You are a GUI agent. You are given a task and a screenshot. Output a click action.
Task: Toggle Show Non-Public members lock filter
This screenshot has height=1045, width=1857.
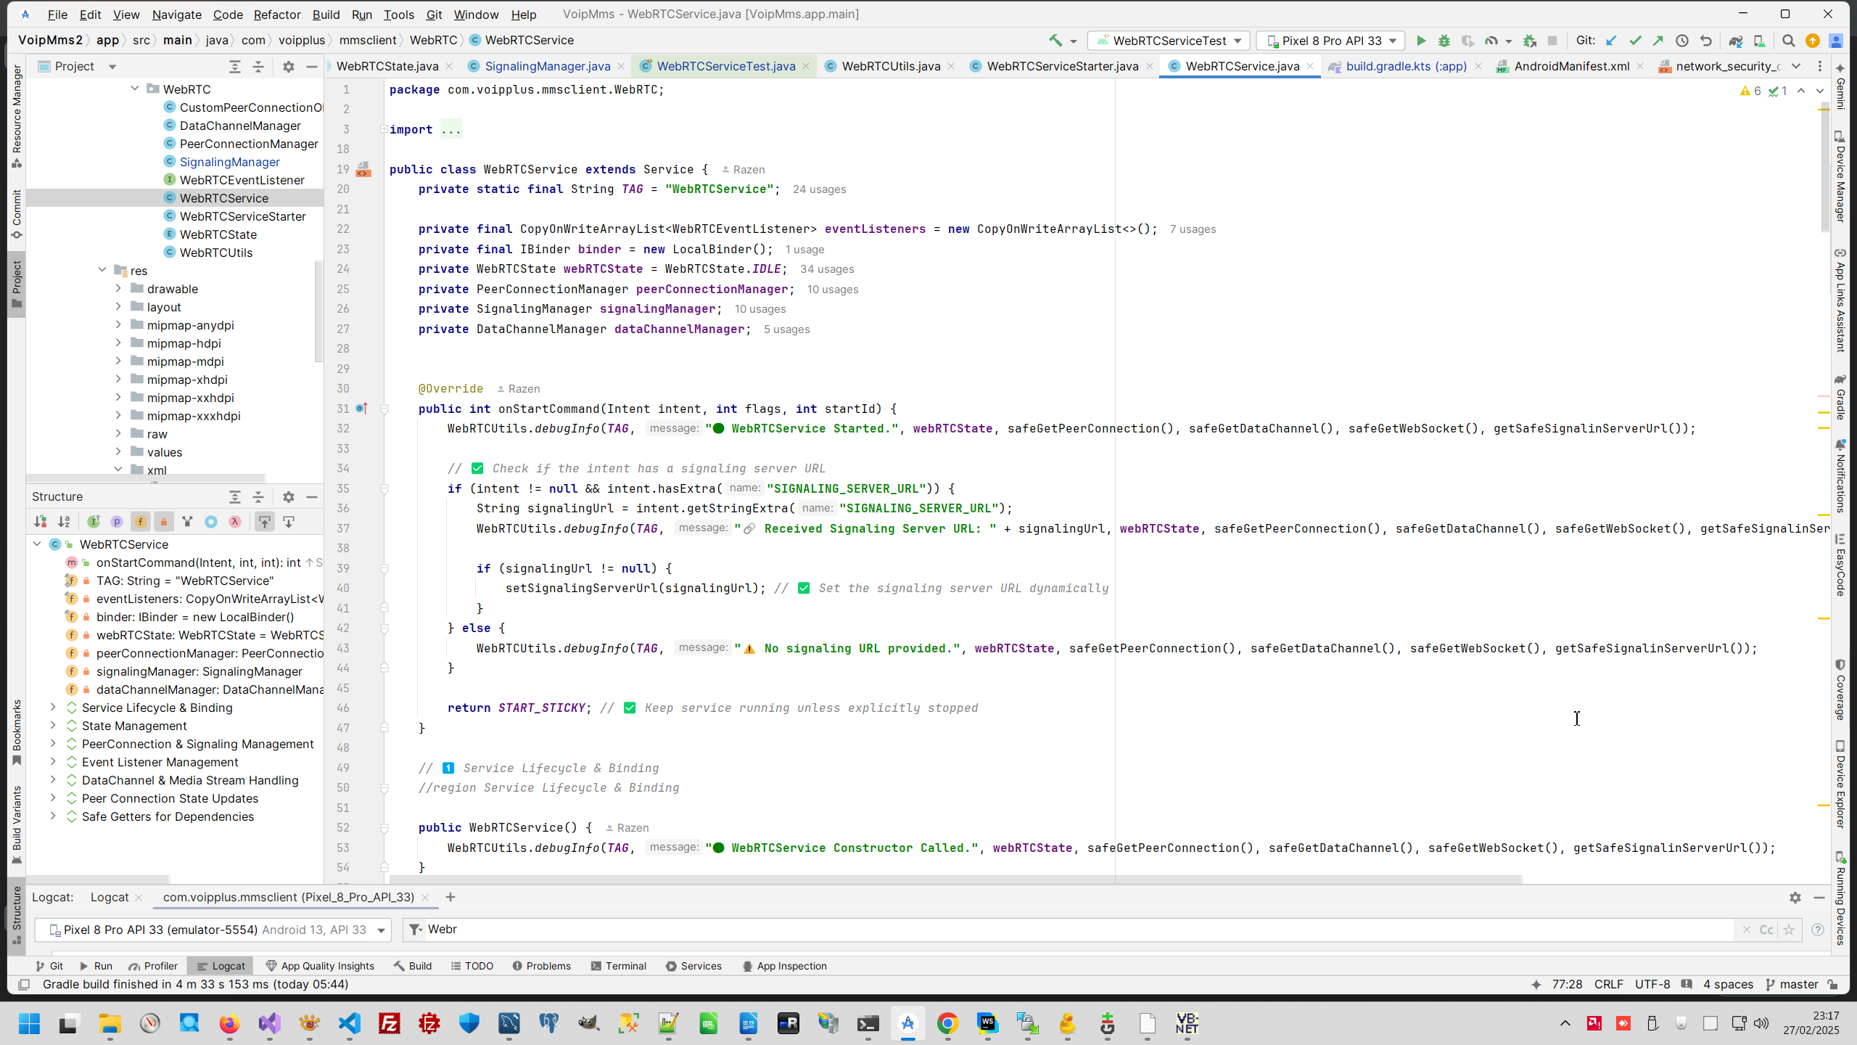tap(164, 522)
